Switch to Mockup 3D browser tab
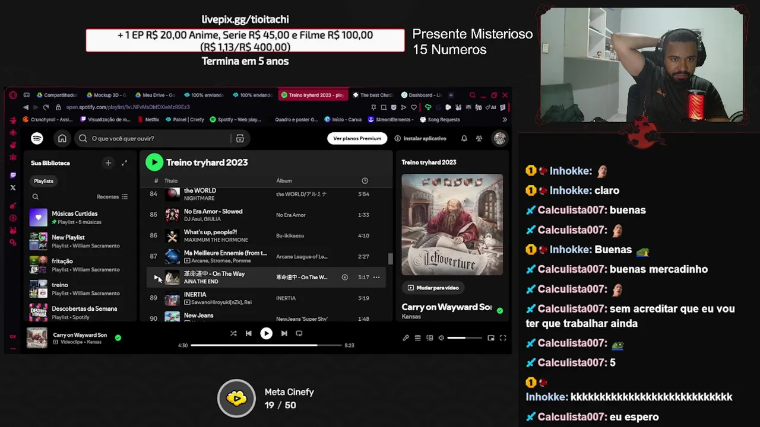Screen dimensions: 760x427 point(107,95)
